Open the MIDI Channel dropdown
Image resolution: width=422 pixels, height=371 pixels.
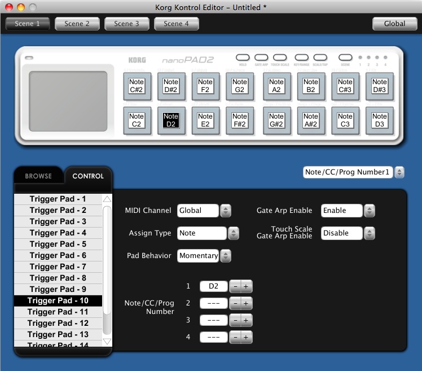[204, 211]
